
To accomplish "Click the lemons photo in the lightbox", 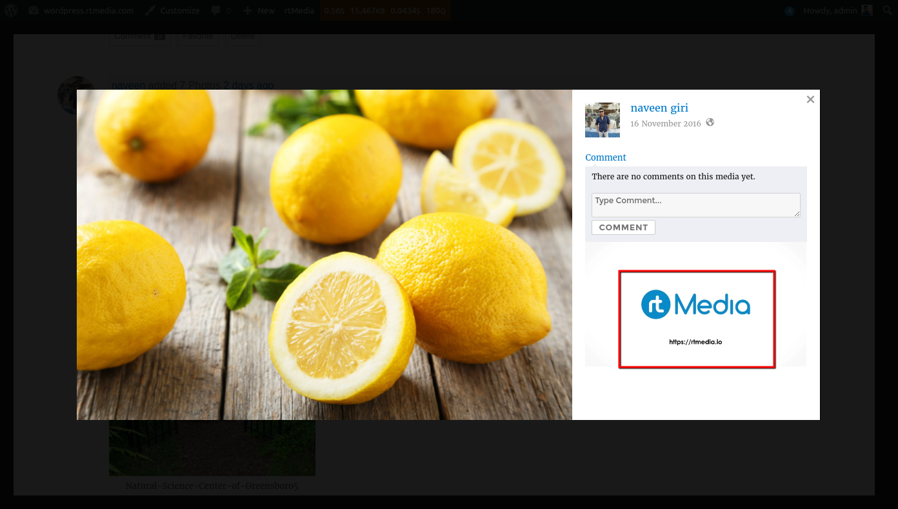I will pos(324,254).
